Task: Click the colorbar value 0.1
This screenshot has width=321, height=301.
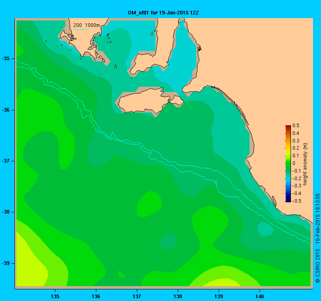Action: coord(296,156)
